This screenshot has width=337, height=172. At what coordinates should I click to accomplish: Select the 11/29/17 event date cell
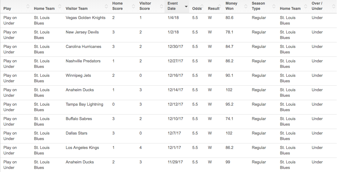tap(175, 162)
